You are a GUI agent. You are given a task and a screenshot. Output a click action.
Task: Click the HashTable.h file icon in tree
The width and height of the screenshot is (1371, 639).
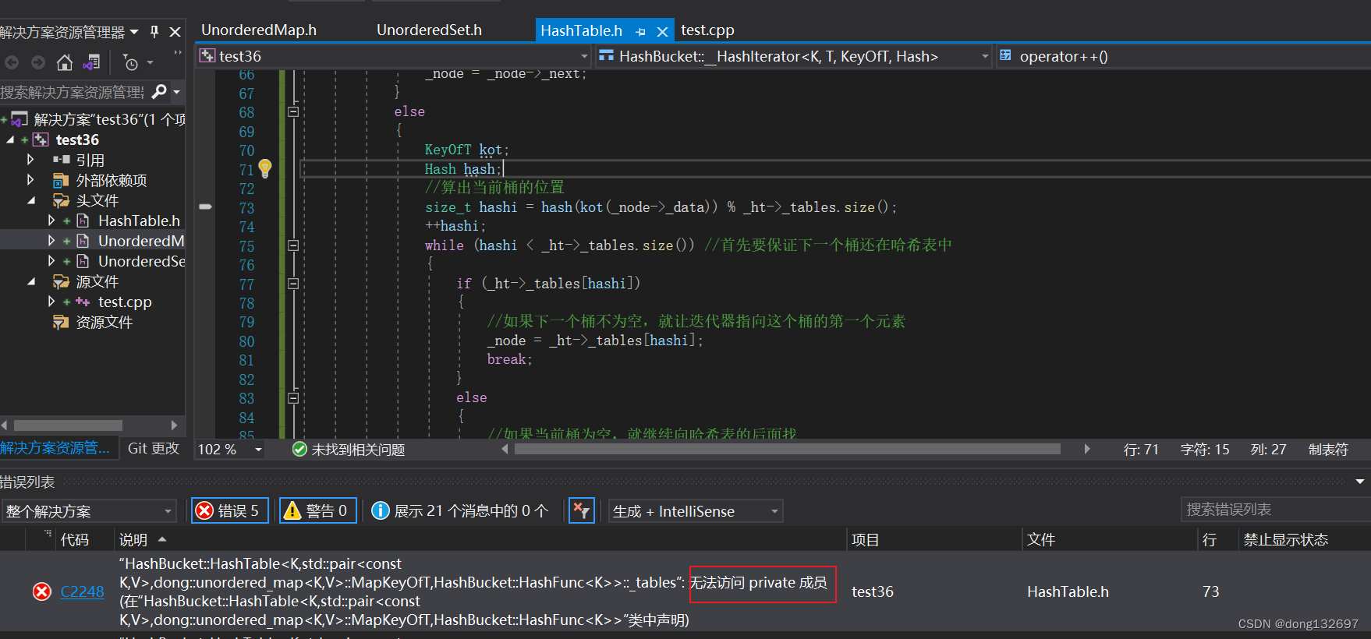[83, 221]
